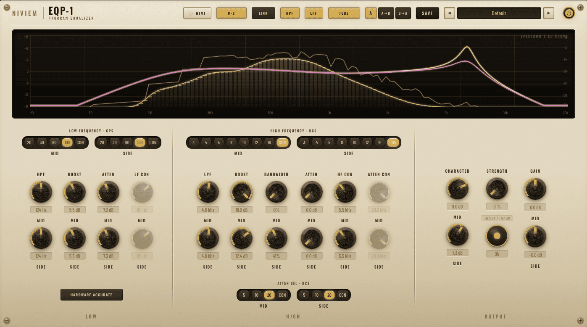The width and height of the screenshot is (587, 327).
Task: Click the NIVI logo button
Action: click(x=197, y=13)
